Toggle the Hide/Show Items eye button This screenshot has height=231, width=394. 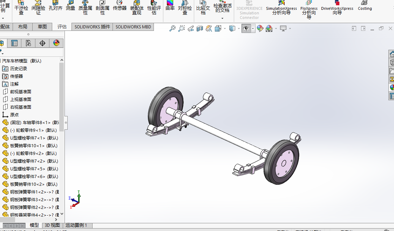pos(246,28)
